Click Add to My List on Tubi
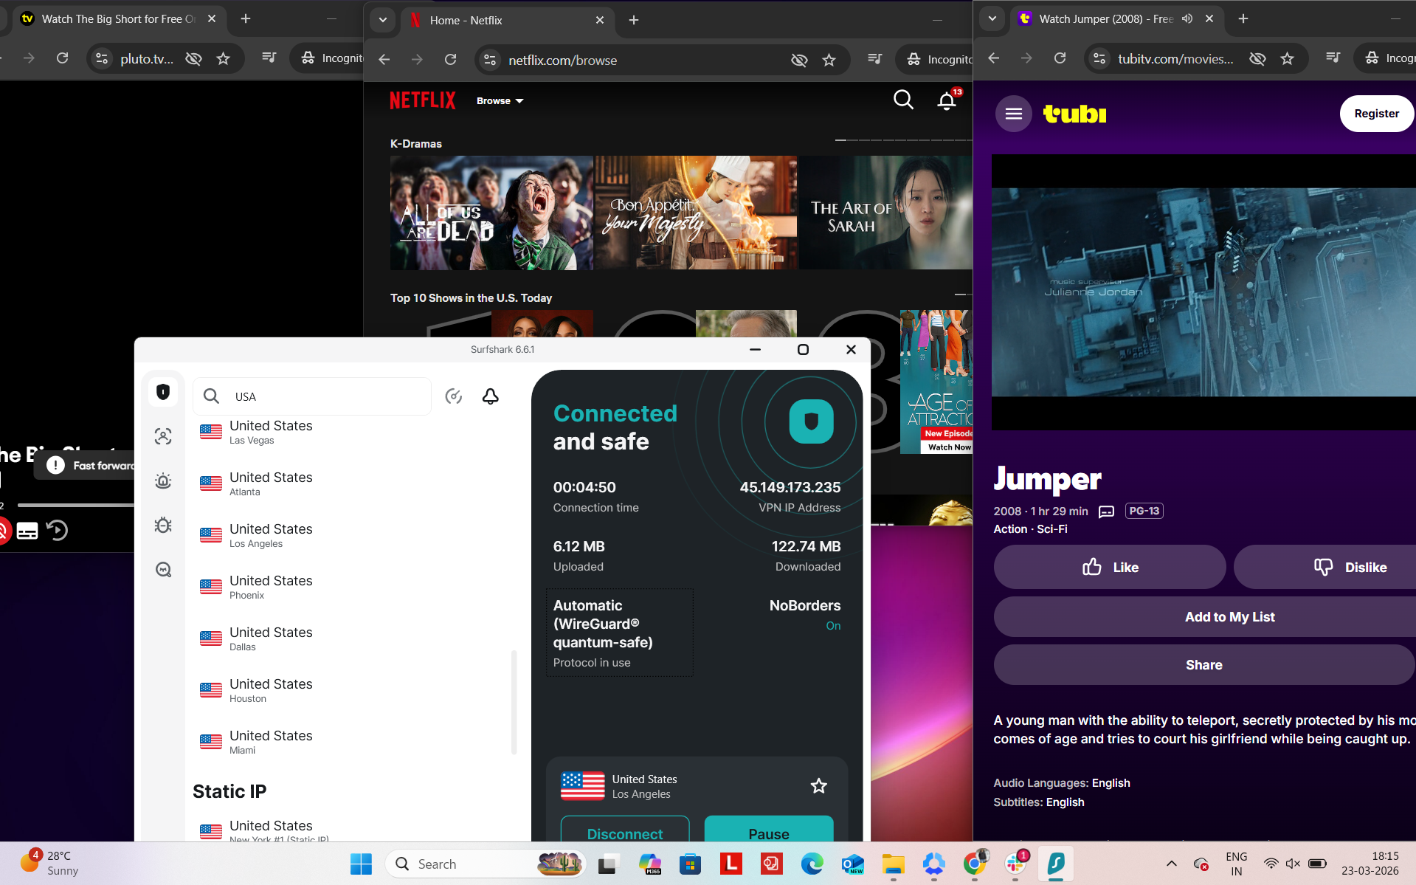This screenshot has width=1416, height=885. pos(1205,617)
